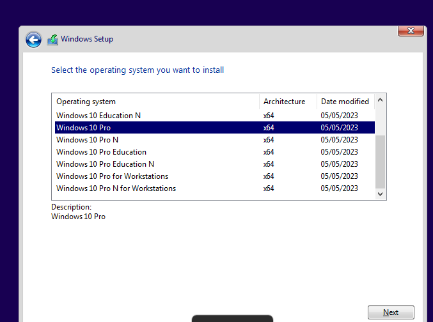Click x64 cell in Pro Education N row

tap(269, 164)
